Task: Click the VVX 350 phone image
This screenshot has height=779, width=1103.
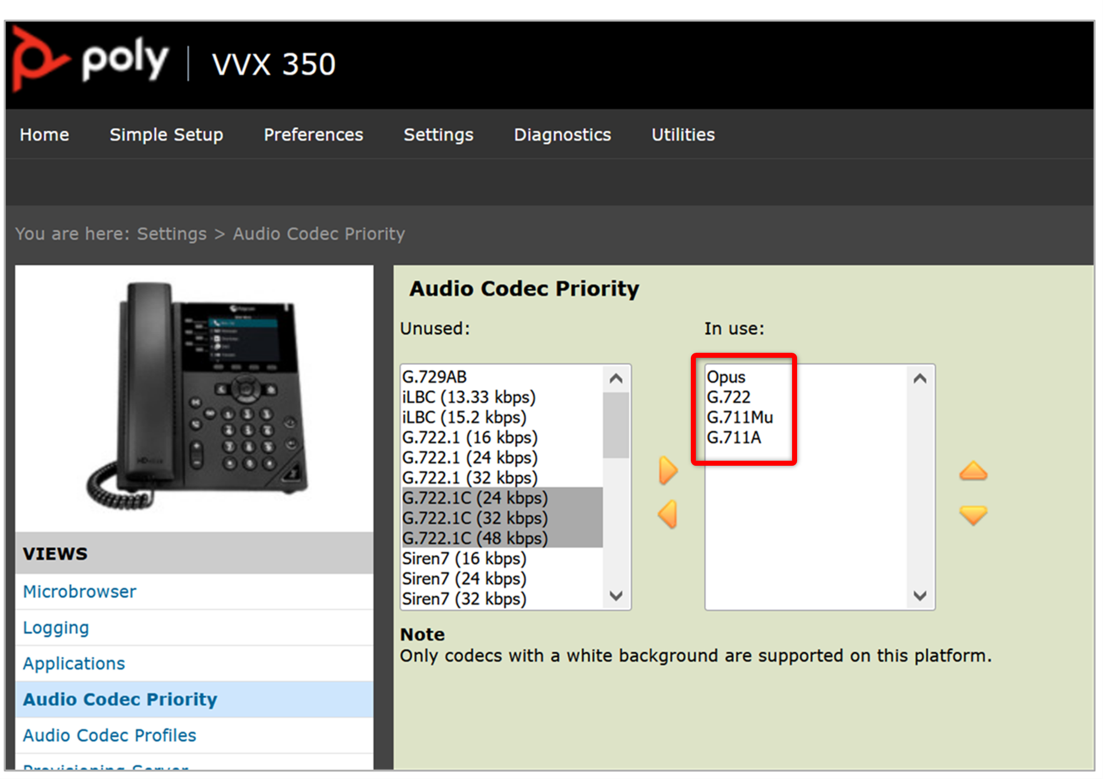Action: point(196,396)
